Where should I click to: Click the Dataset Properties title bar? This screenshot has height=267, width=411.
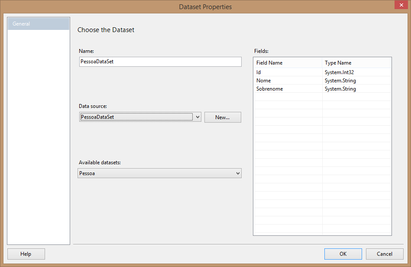pos(205,7)
